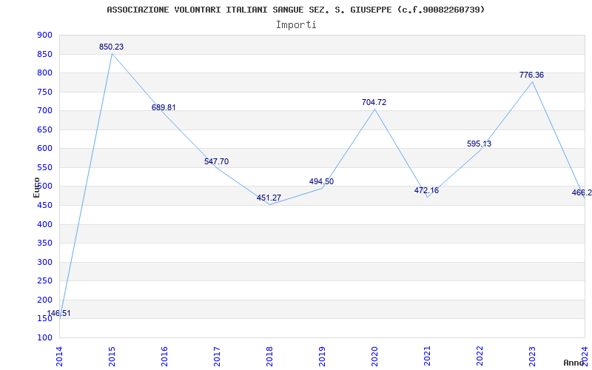Select the 595.13 value label

(479, 144)
